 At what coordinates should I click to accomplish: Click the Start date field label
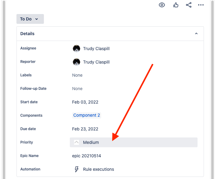pyautogui.click(x=29, y=102)
